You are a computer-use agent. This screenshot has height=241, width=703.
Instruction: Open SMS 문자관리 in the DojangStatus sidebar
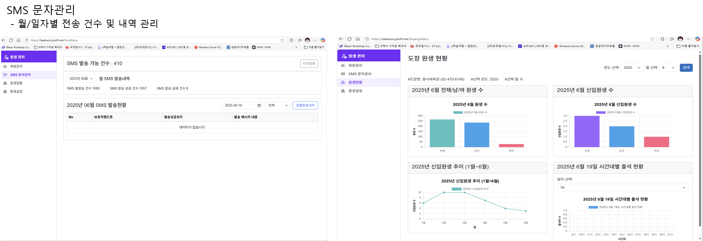coord(369,74)
